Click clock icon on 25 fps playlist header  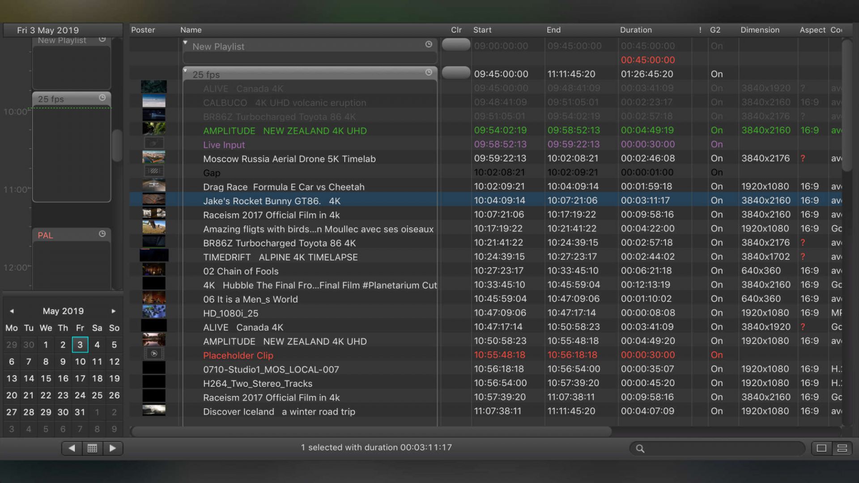click(429, 72)
